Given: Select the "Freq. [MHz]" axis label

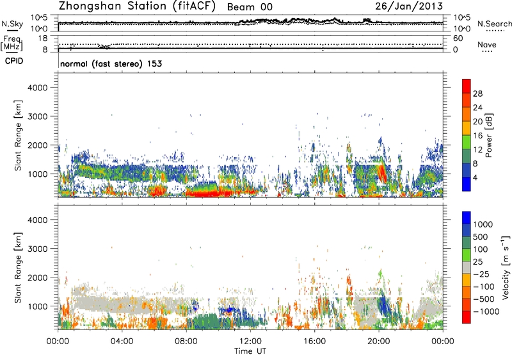Looking at the screenshot, I should 12,44.
